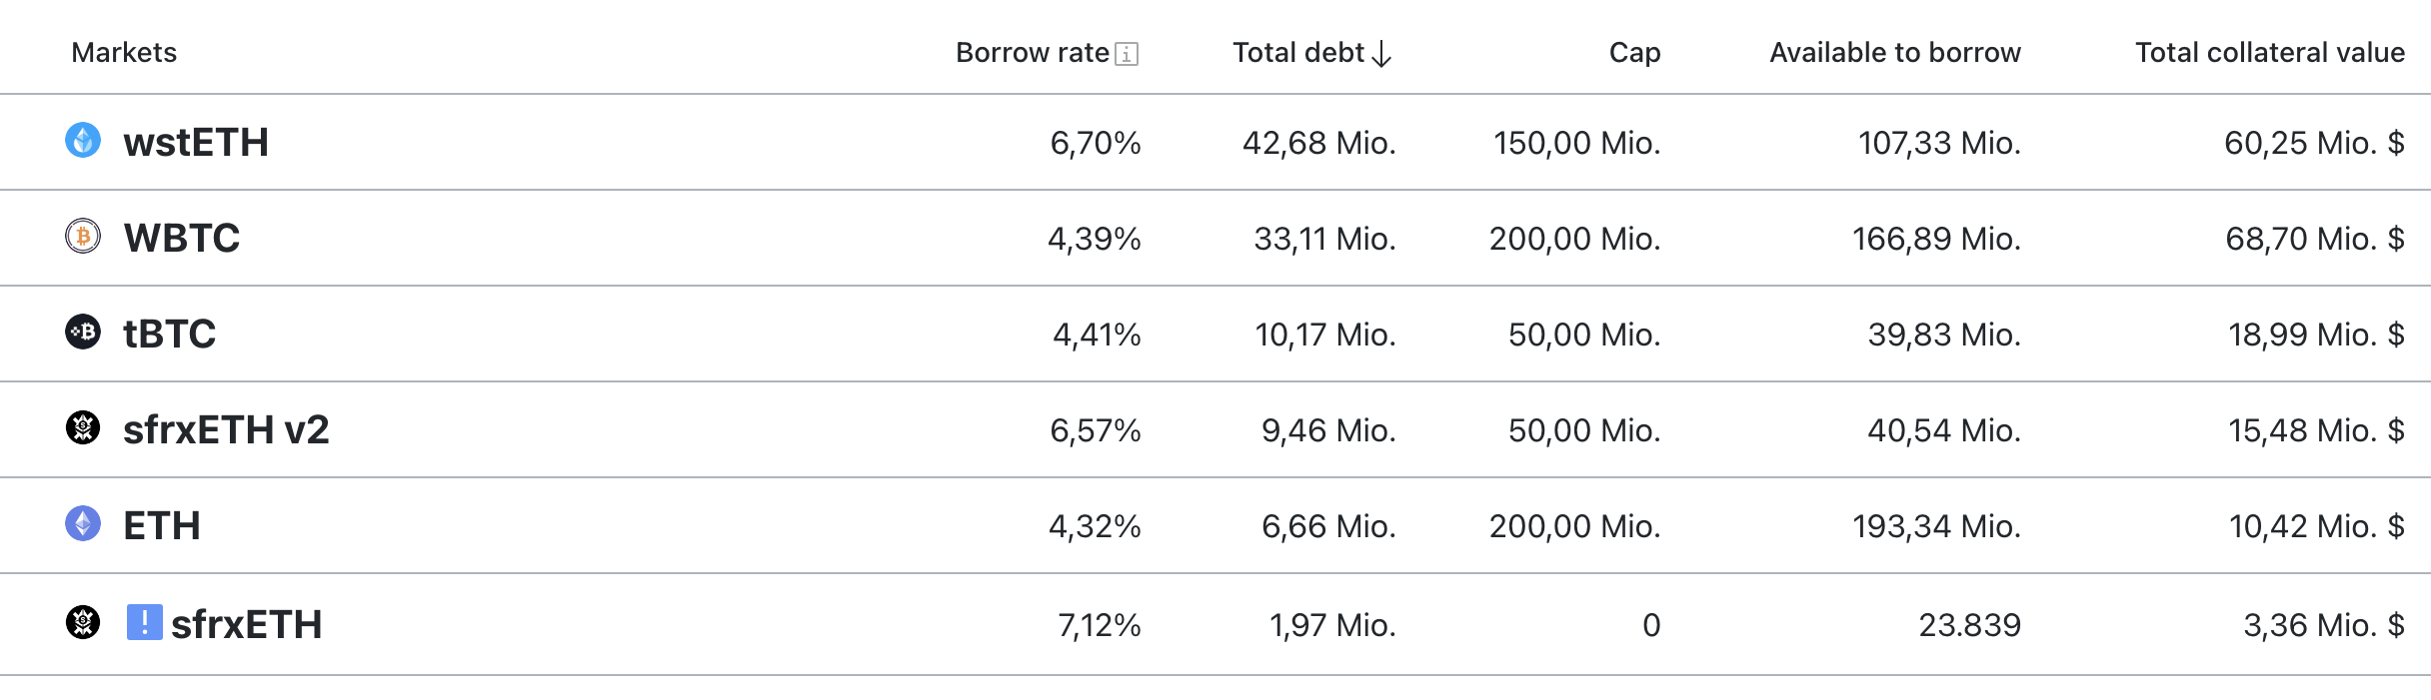Click the blue warning badge beside sfrxETH
2431x700 pixels.
click(144, 622)
